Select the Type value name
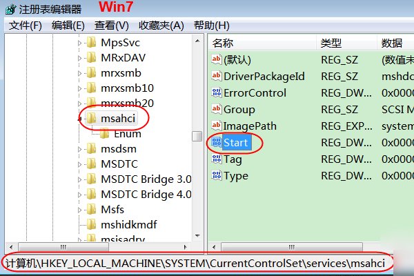 click(x=236, y=176)
